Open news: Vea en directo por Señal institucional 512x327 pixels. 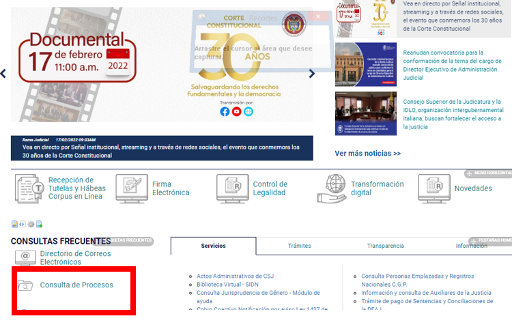coord(453,16)
